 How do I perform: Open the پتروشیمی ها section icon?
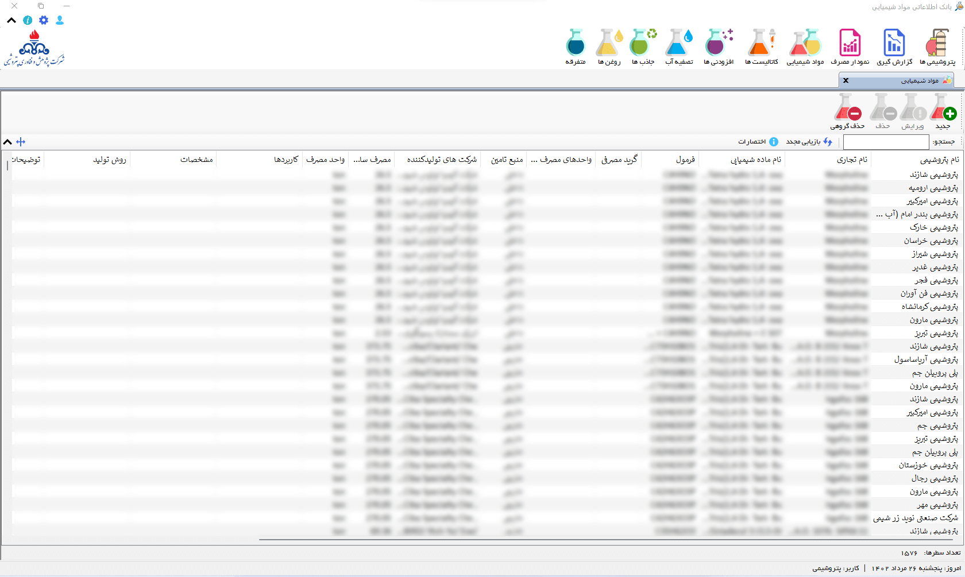coord(937,47)
